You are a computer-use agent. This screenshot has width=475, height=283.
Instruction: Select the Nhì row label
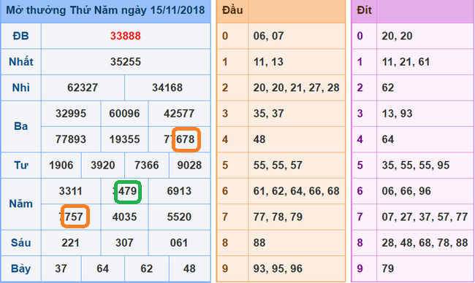pos(21,88)
